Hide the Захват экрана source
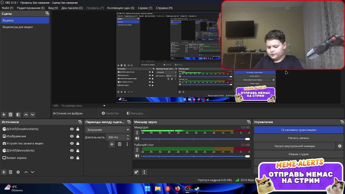Image resolution: width=345 pixels, height=194 pixels. (x=72, y=158)
